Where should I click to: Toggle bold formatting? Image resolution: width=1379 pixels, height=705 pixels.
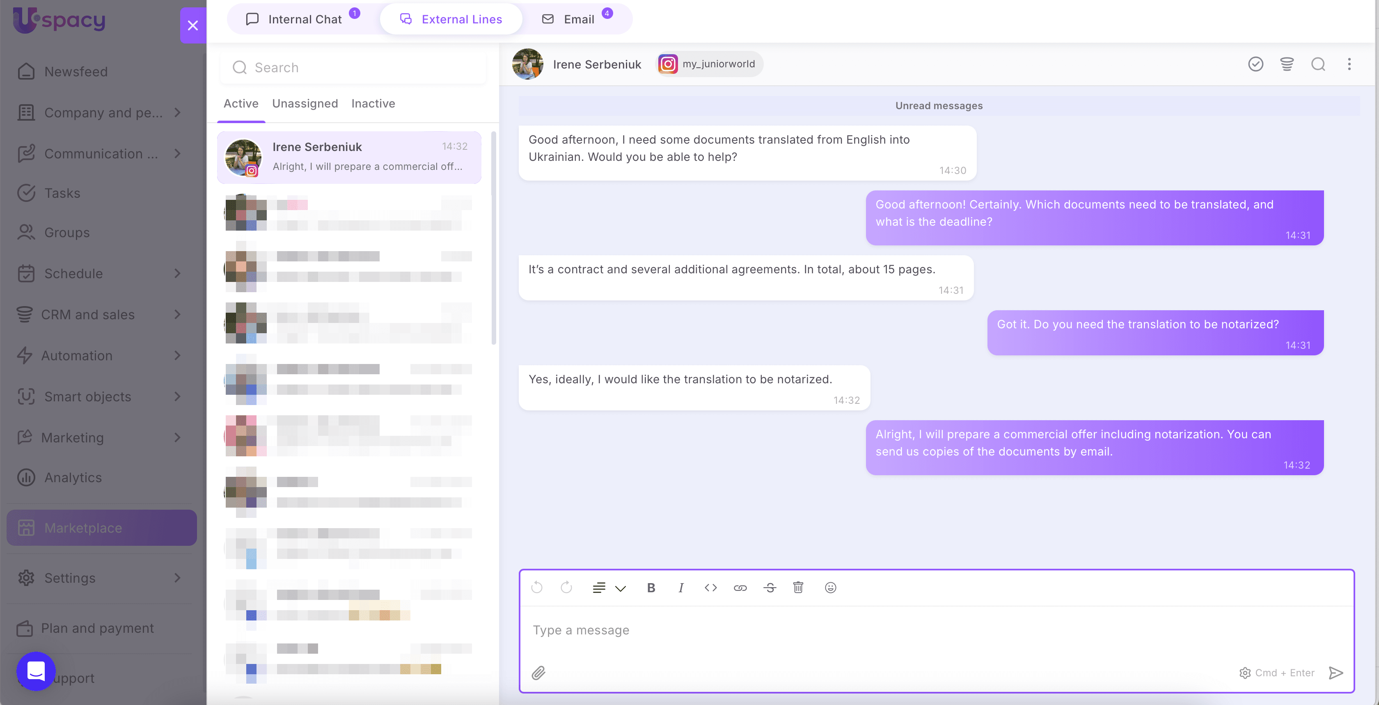click(x=651, y=587)
